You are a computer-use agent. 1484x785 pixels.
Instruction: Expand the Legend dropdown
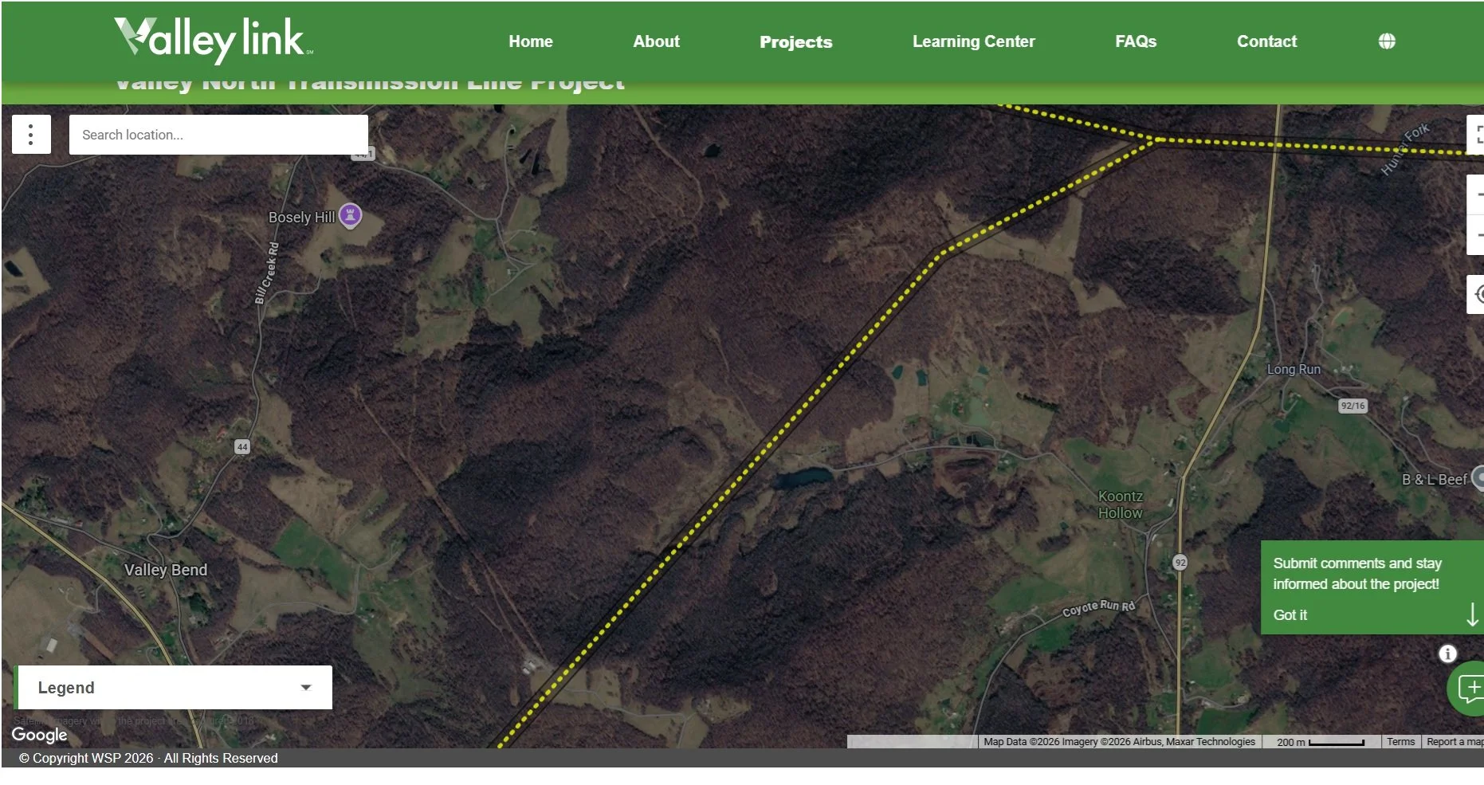[x=174, y=687]
